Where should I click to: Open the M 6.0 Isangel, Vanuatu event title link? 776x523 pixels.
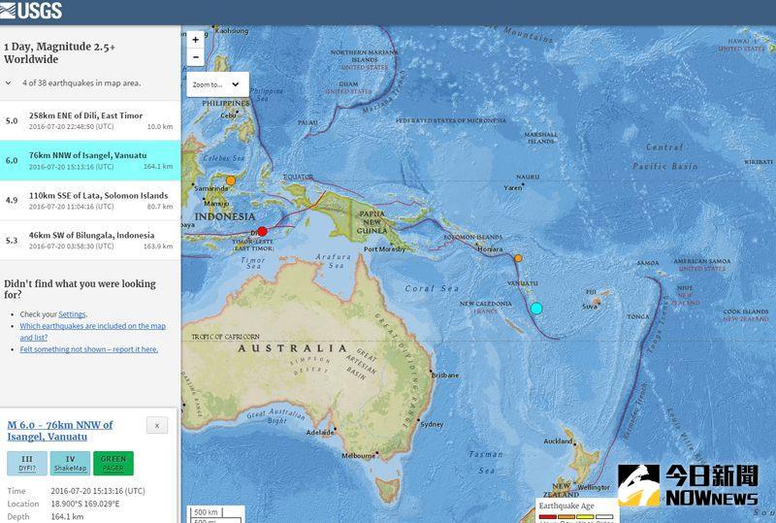[x=60, y=431]
